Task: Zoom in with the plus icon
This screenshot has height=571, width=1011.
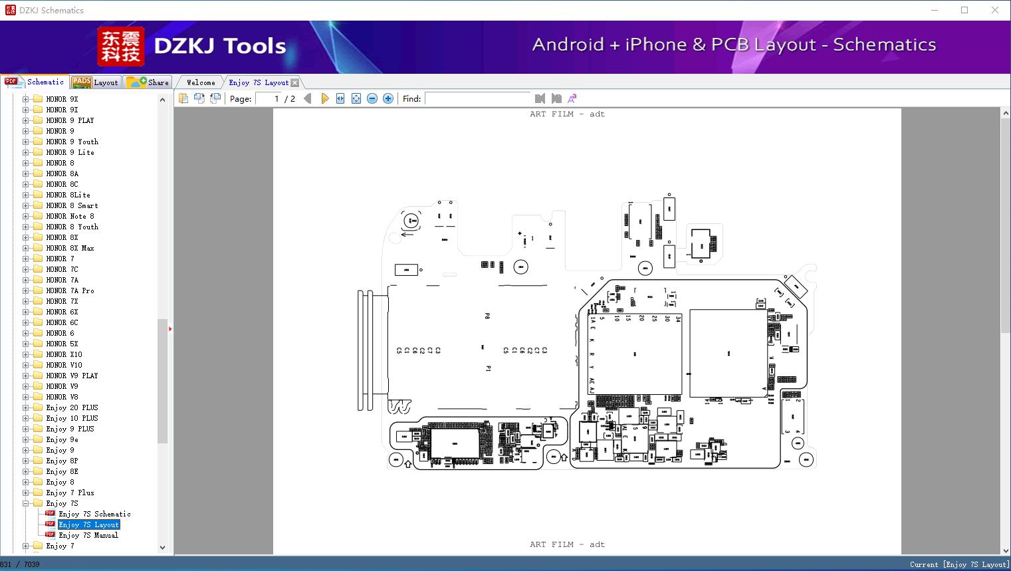Action: click(x=388, y=98)
